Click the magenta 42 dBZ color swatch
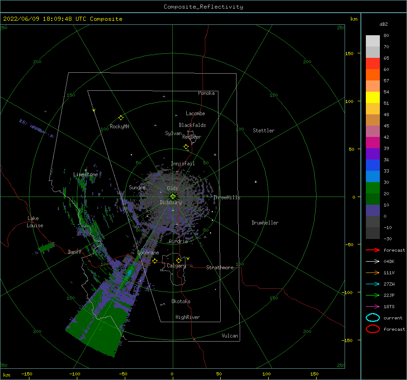This screenshot has width=407, height=380. [373, 143]
